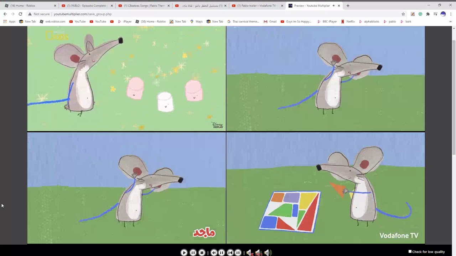The image size is (456, 256).
Task: Bookmark this page with the star icon
Action: [x=403, y=14]
